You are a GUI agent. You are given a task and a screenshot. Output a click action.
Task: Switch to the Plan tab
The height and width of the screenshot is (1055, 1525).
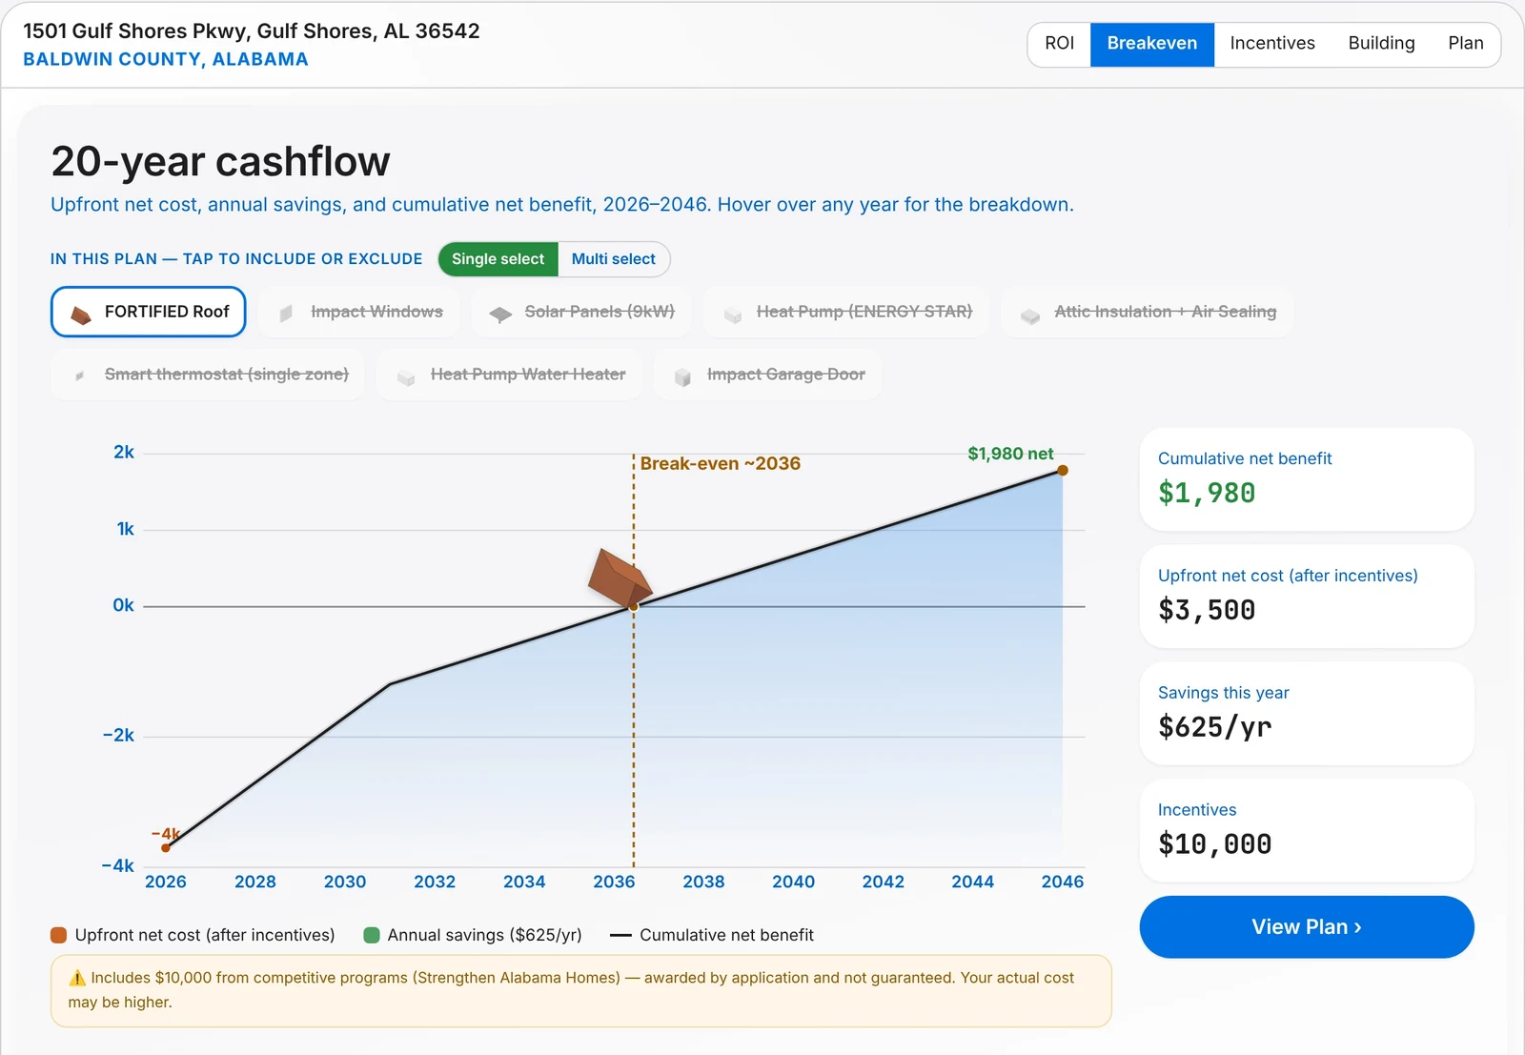pyautogui.click(x=1465, y=44)
